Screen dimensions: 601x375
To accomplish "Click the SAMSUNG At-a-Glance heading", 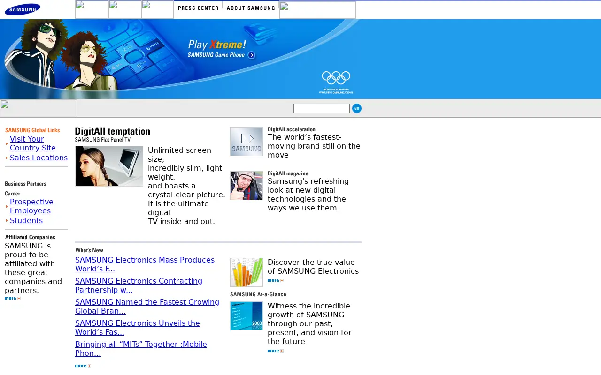I will point(258,294).
